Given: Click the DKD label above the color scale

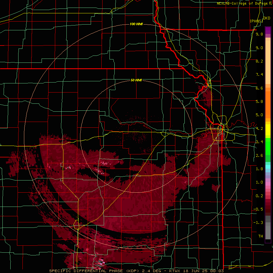Looking at the screenshot, I should click(267, 18).
